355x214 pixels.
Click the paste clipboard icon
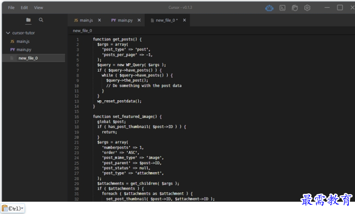pyautogui.click(x=4, y=208)
